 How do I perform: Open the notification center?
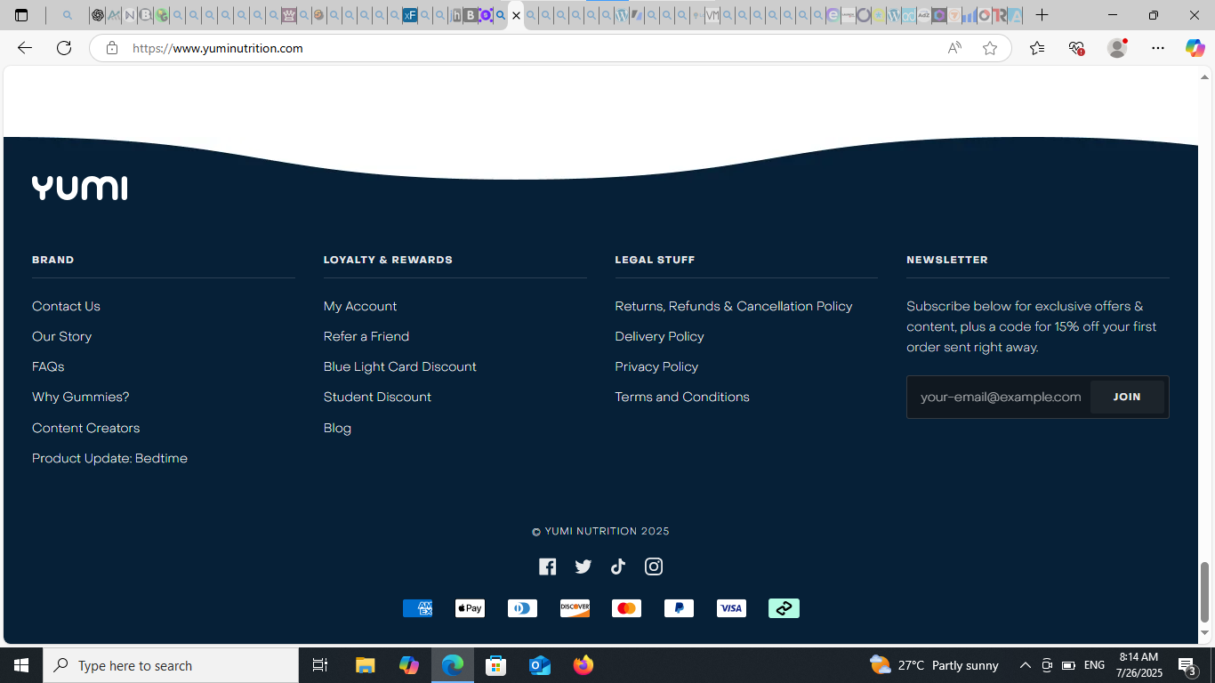(x=1187, y=665)
